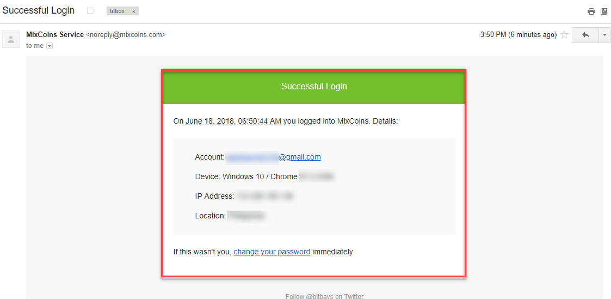This screenshot has width=611, height=299.
Task: Star the MixCoins email
Action: (564, 35)
